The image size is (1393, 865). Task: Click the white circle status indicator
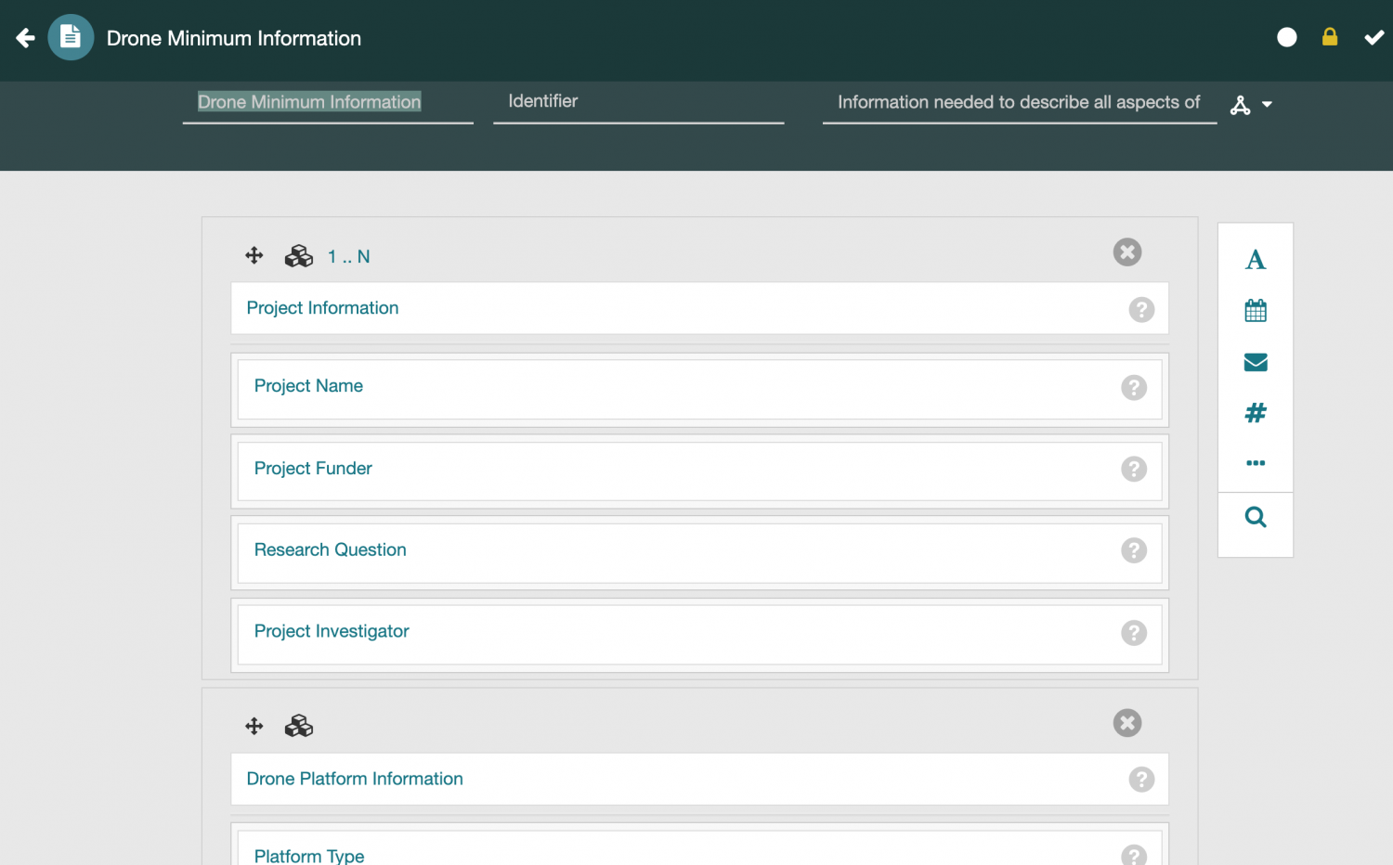tap(1286, 37)
